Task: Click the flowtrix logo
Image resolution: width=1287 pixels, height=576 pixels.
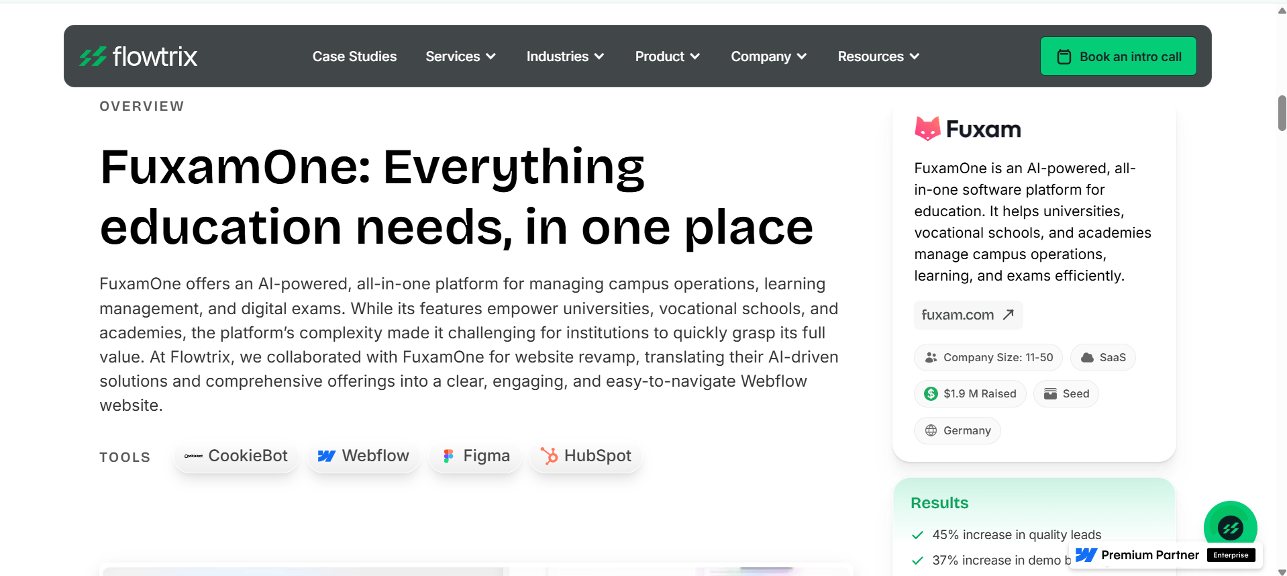Action: click(x=138, y=56)
